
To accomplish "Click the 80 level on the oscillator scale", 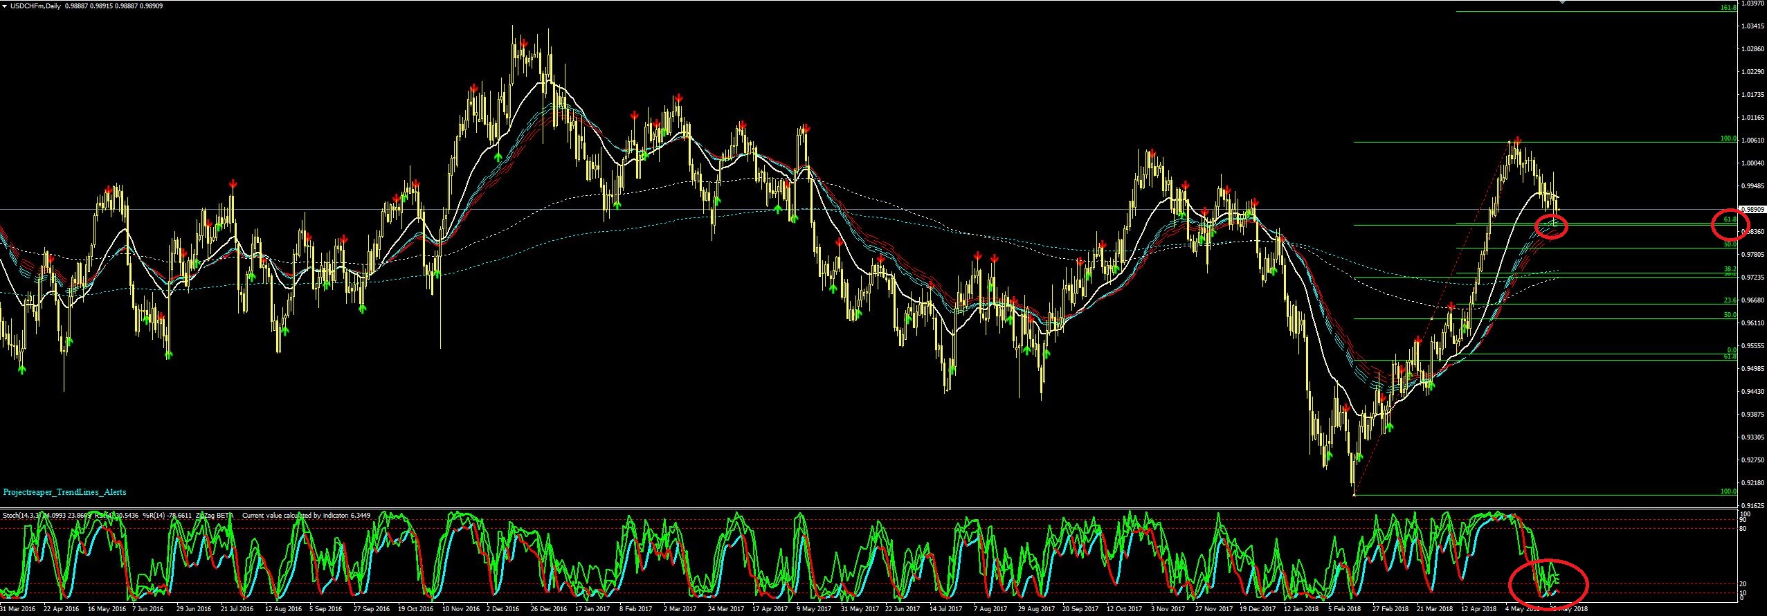I will [1743, 529].
